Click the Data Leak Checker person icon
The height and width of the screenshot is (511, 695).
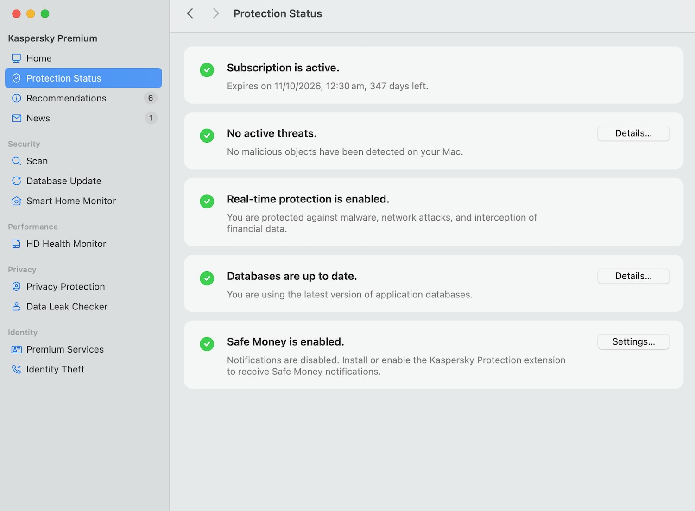16,307
